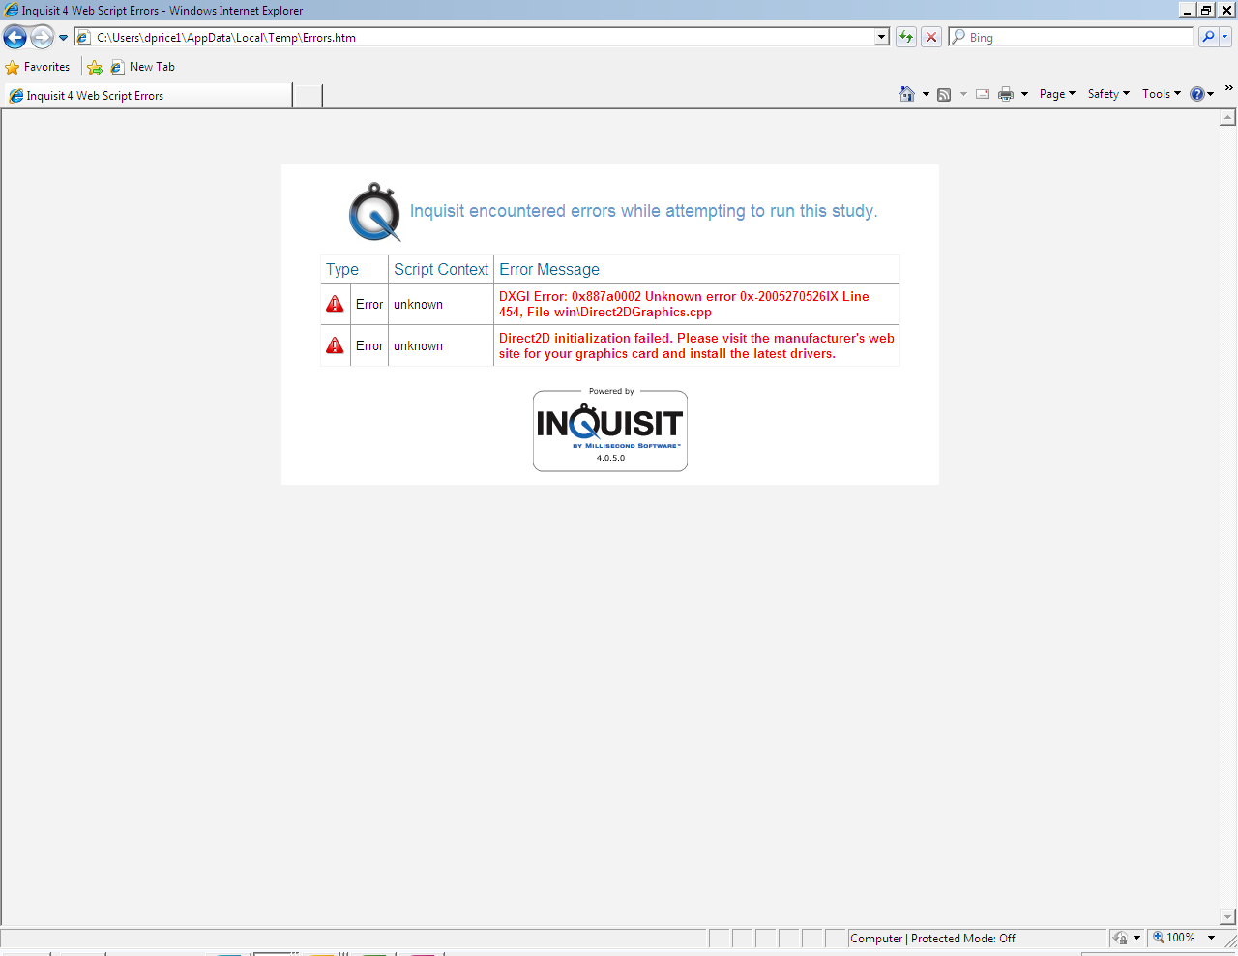Viewport: 1238px width, 956px height.
Task: Click the Internet Explorer icon in title bar
Action: coord(12,10)
